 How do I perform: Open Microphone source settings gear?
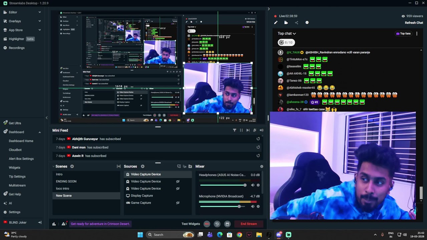point(258,206)
